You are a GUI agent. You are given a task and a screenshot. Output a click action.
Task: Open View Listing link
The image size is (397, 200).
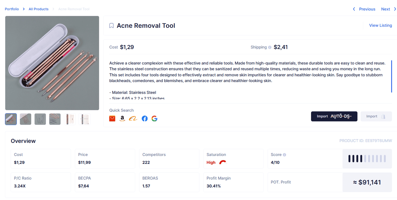tap(380, 25)
